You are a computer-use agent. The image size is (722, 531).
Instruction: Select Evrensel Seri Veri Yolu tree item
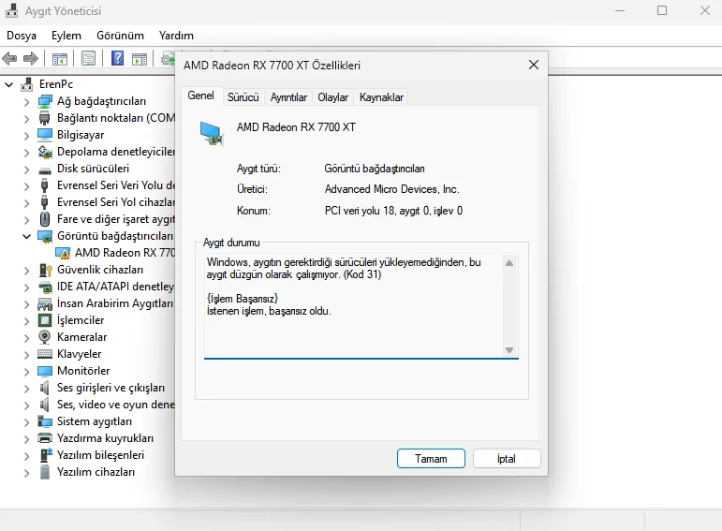(116, 185)
